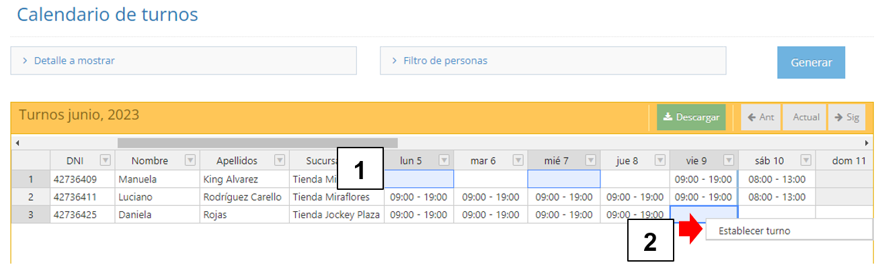This screenshot has height=273, width=880.
Task: Open the mié 7 column filter
Action: pyautogui.click(x=590, y=160)
